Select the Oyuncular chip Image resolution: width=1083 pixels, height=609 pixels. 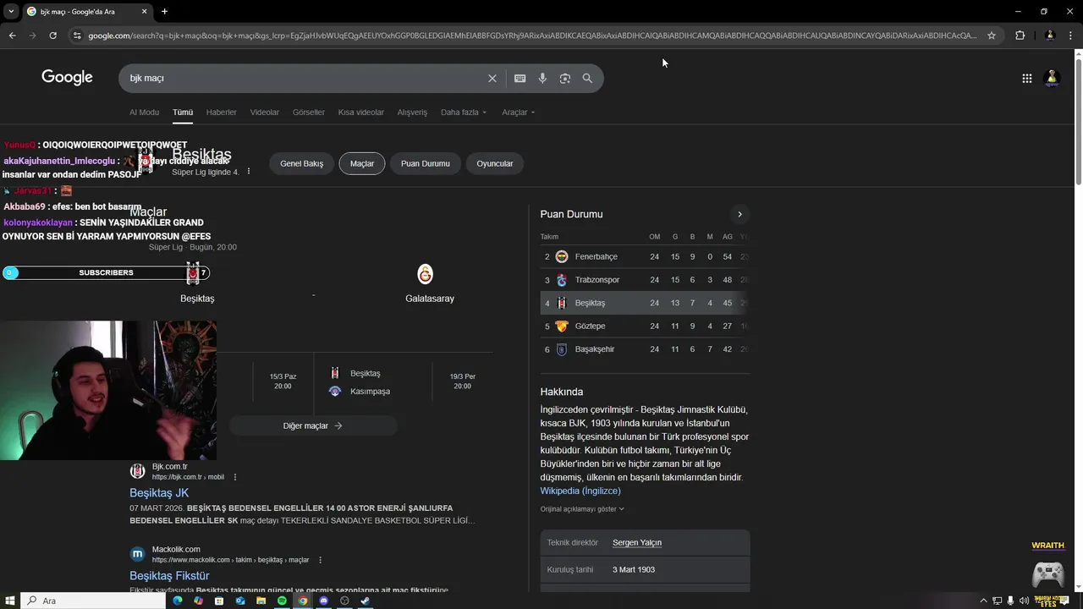click(495, 163)
